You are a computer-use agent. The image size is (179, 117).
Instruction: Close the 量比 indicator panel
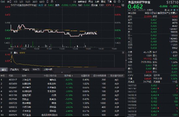(123, 53)
